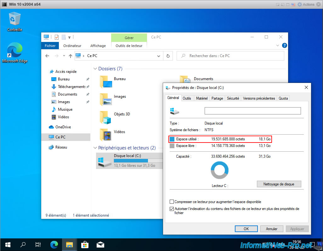The height and width of the screenshot is (251, 323).
Task: Open the Affichage ribbon tab
Action: click(98, 46)
